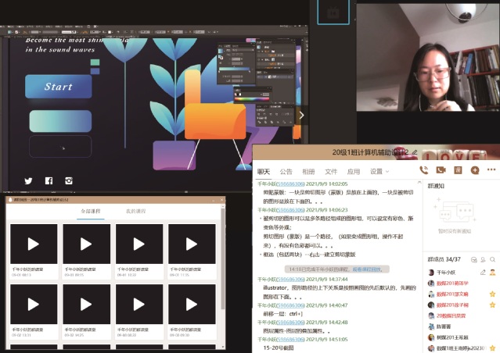This screenshot has width=500, height=353.
Task: Click the Facebook icon on the artboard
Action: tap(49, 180)
